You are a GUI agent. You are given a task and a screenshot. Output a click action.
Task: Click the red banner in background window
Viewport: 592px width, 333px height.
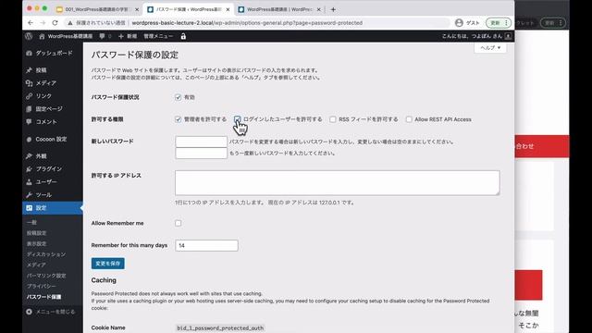coord(542,146)
